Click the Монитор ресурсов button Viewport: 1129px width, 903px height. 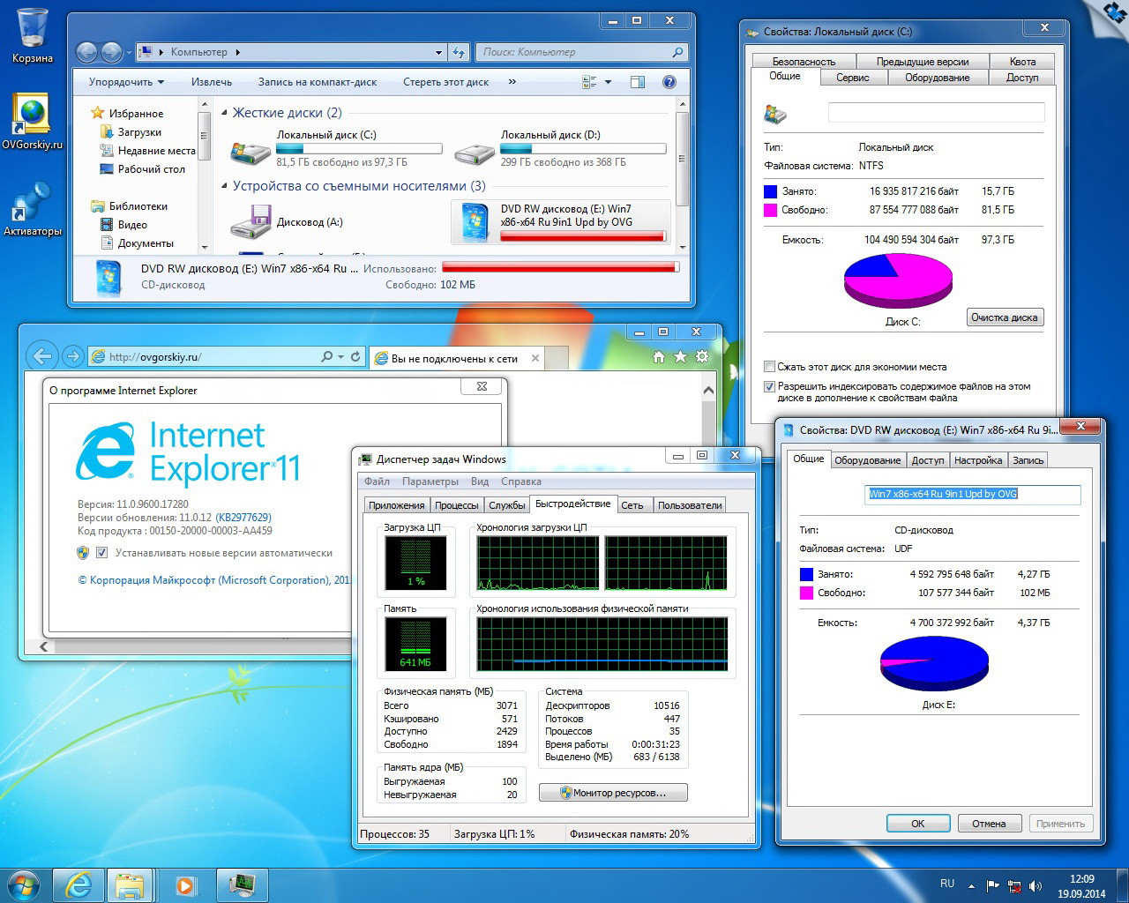click(613, 793)
